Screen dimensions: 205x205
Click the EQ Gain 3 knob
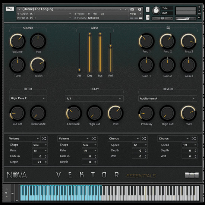pos(189,65)
